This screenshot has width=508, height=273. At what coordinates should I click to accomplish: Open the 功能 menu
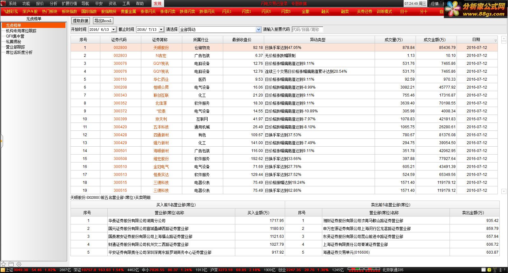pos(26,3)
